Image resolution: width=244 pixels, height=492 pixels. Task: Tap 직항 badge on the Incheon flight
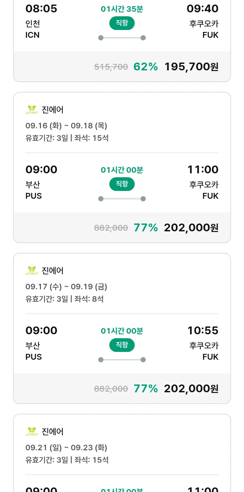point(122,23)
